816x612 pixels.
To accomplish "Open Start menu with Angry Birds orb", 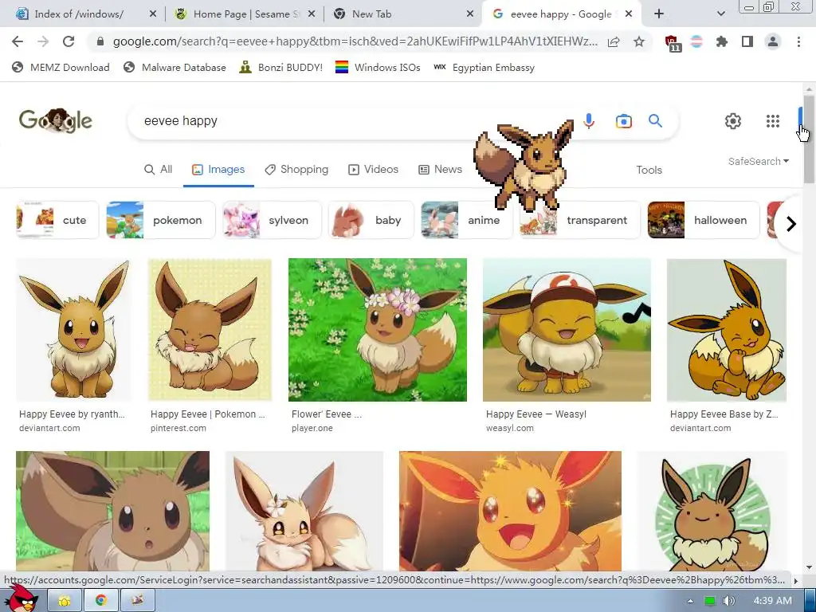I will pos(22,598).
